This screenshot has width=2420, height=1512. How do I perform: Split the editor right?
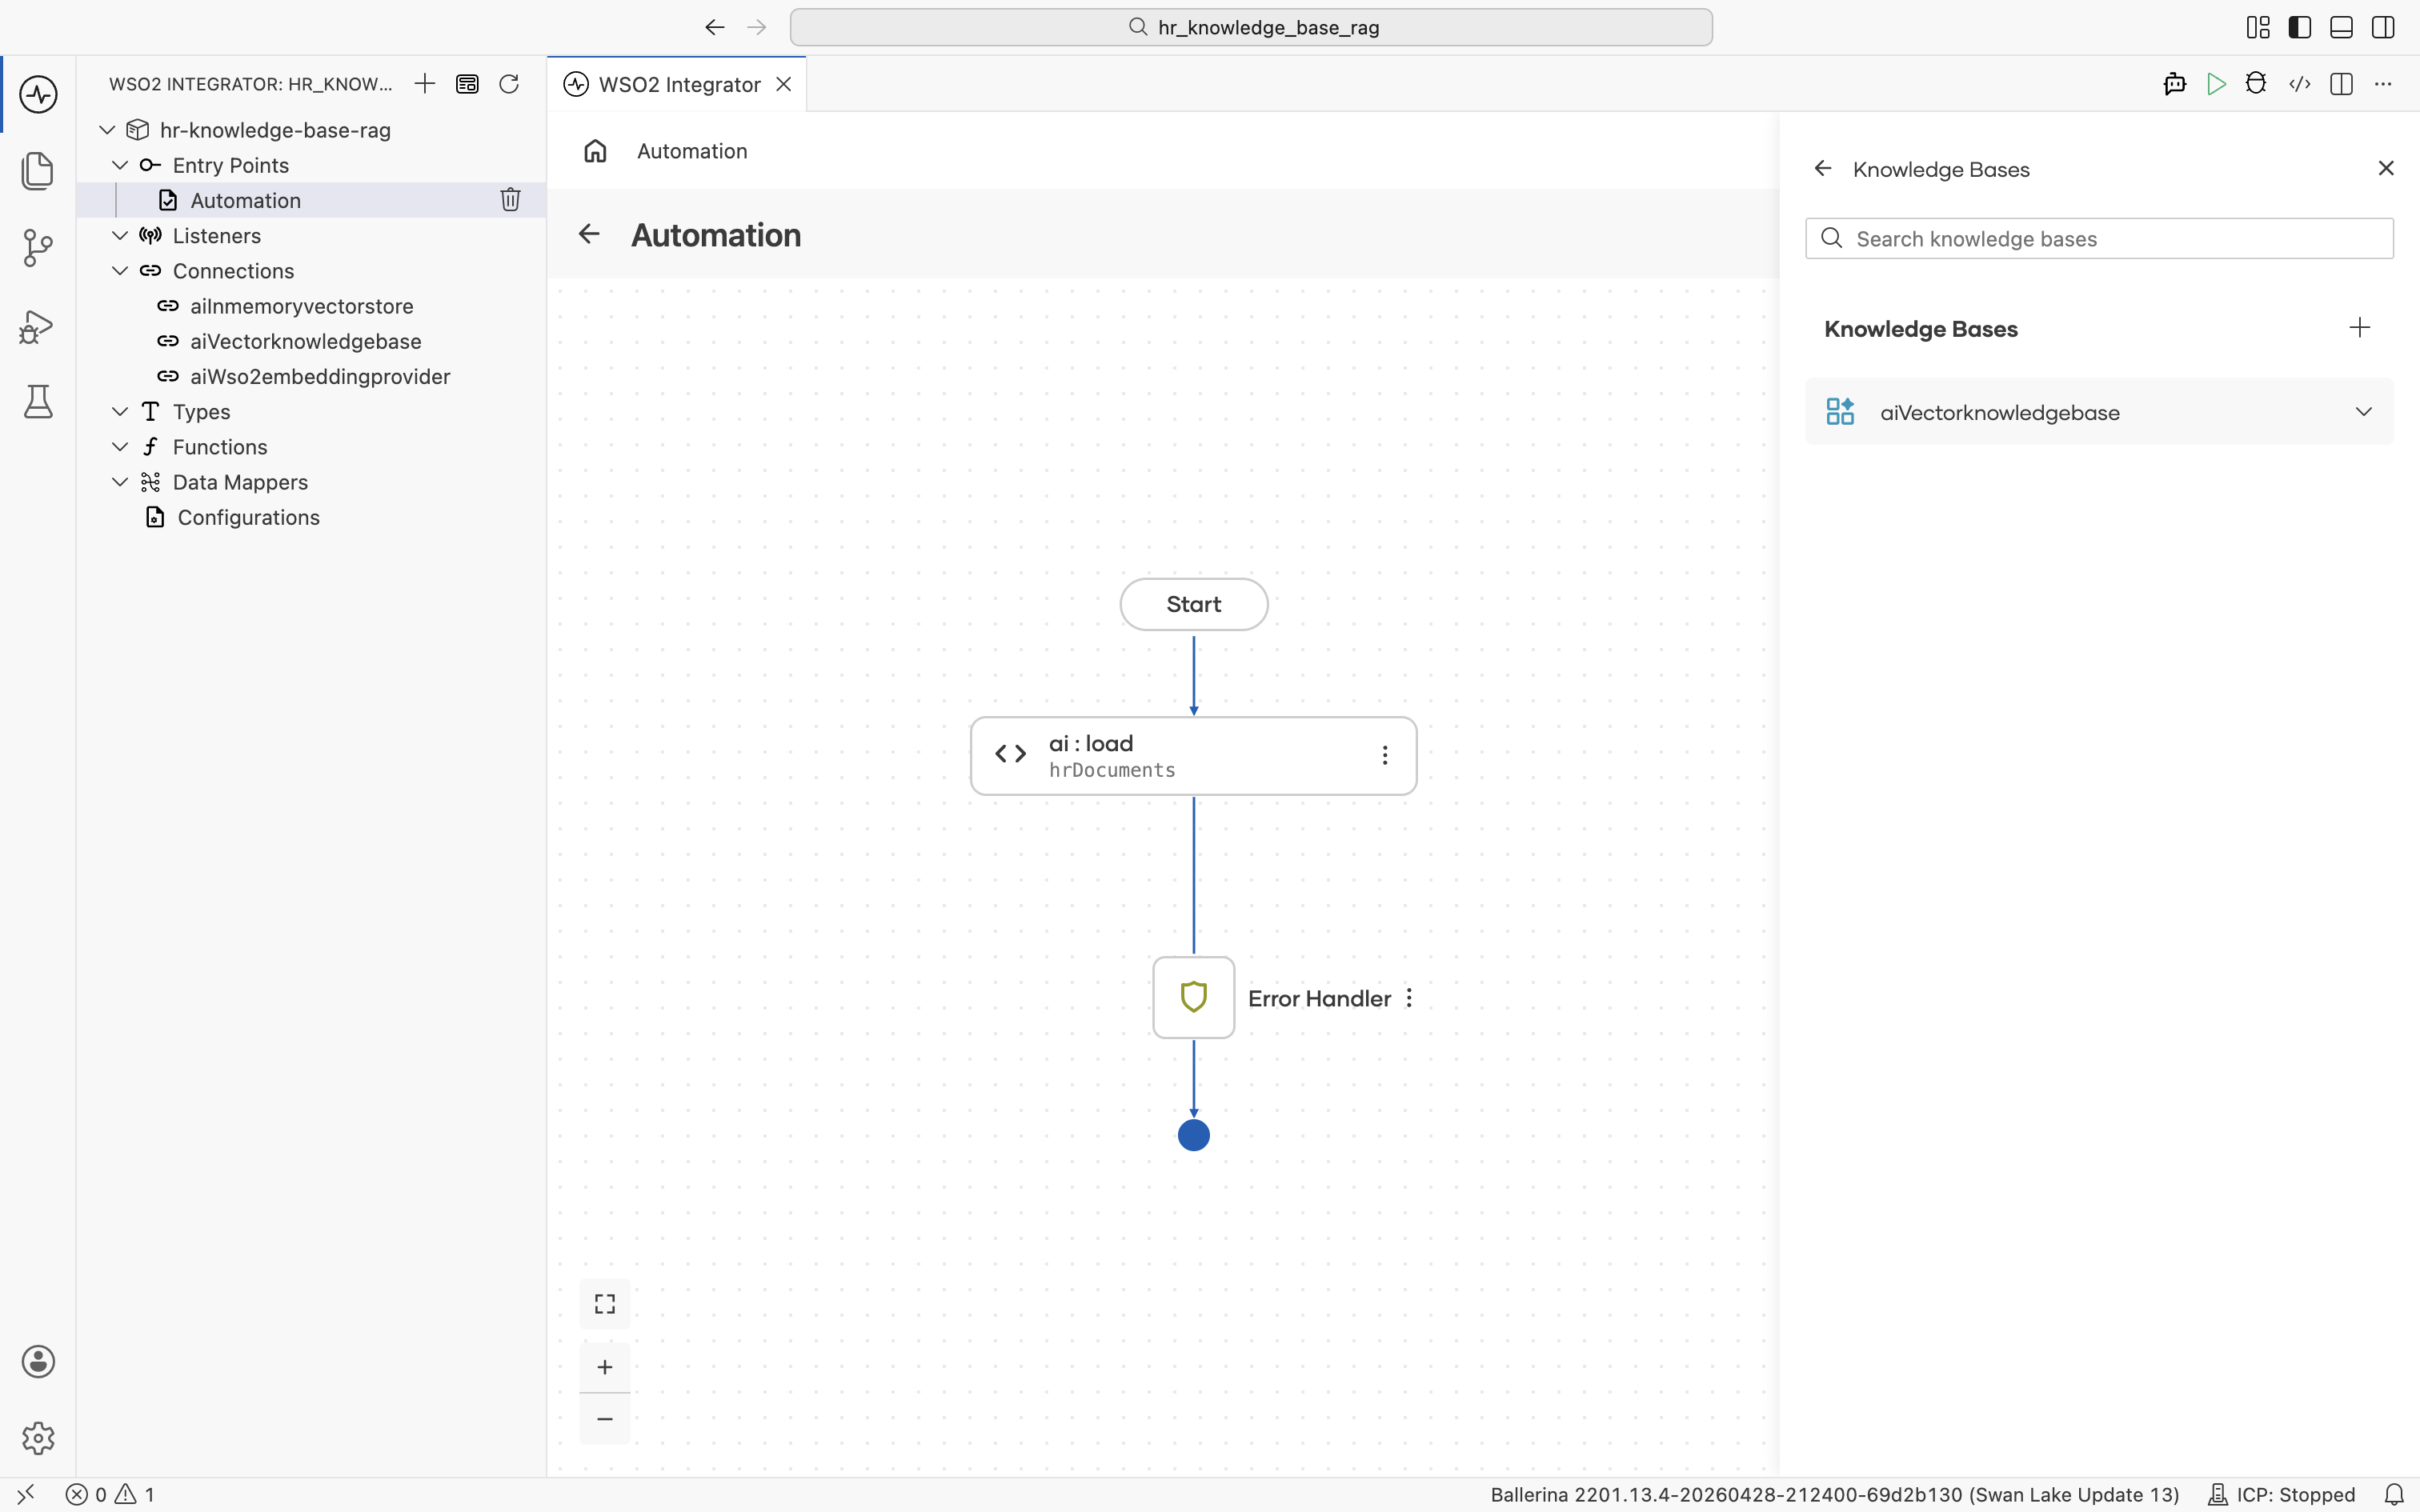coord(2341,84)
